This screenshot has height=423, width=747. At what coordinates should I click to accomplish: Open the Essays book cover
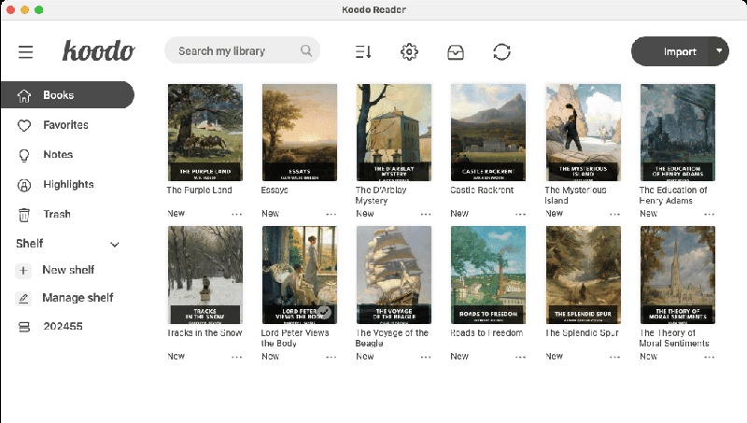tap(300, 133)
